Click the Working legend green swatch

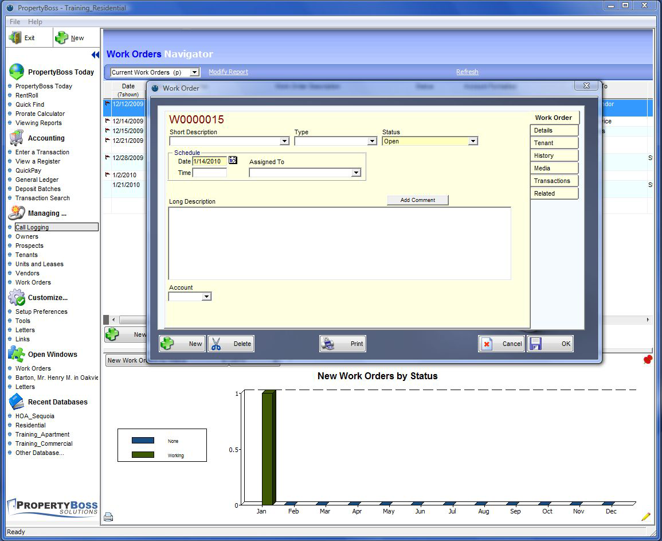coord(143,455)
